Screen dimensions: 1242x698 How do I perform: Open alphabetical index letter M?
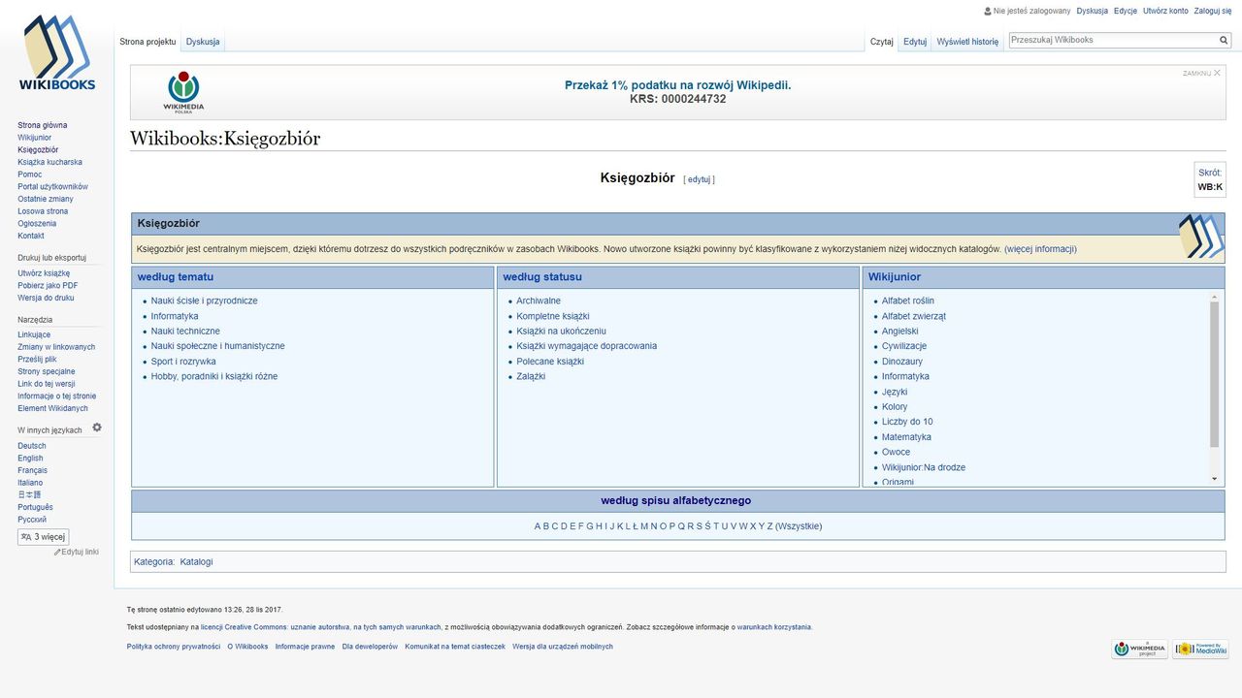[x=644, y=526]
